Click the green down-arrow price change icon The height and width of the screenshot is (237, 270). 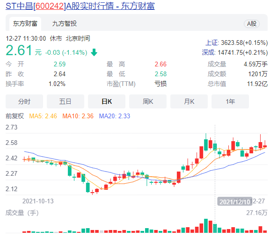pyautogui.click(x=94, y=52)
